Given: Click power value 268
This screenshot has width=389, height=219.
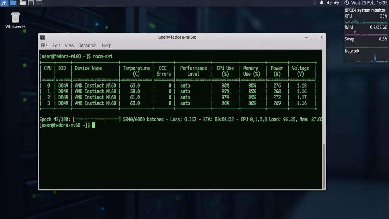Looking at the screenshot, I should pos(277,92).
